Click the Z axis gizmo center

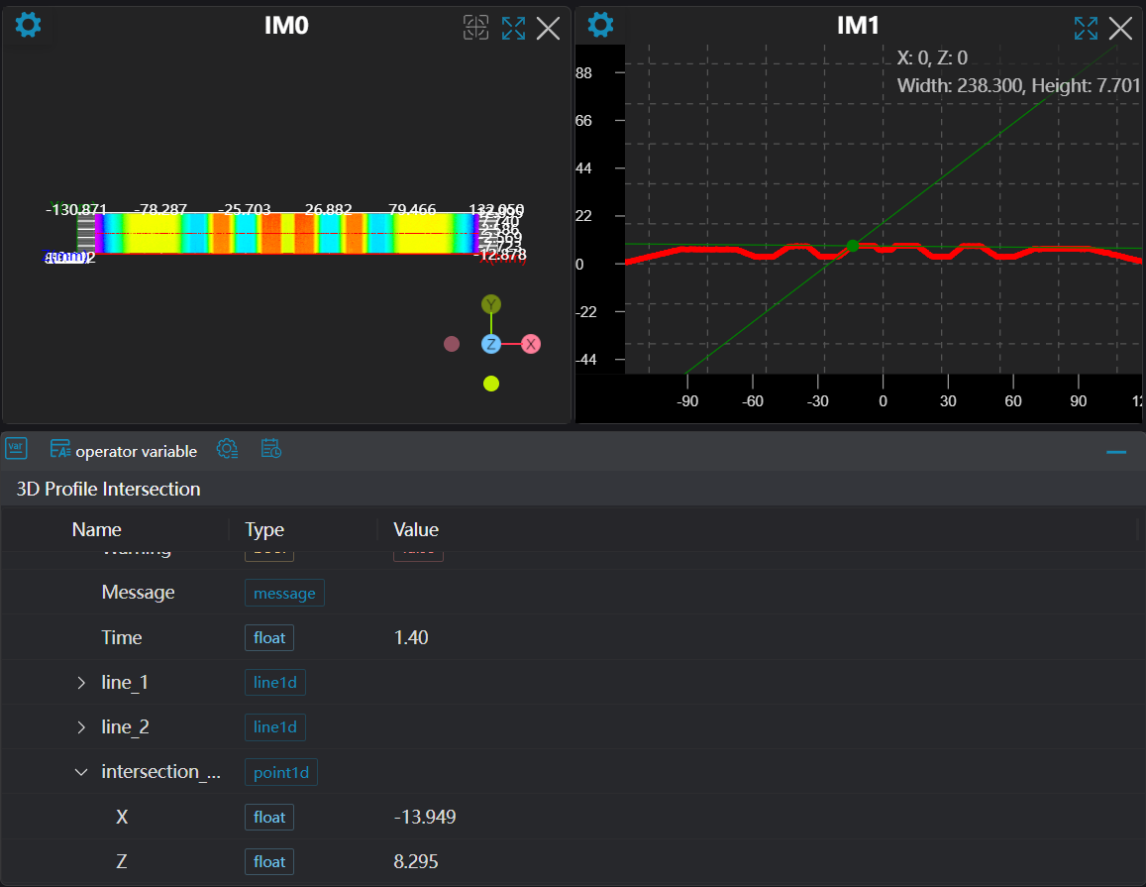click(491, 344)
